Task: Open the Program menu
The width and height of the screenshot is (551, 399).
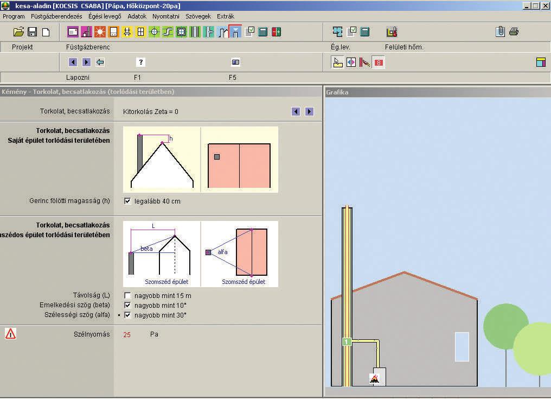Action: click(14, 16)
